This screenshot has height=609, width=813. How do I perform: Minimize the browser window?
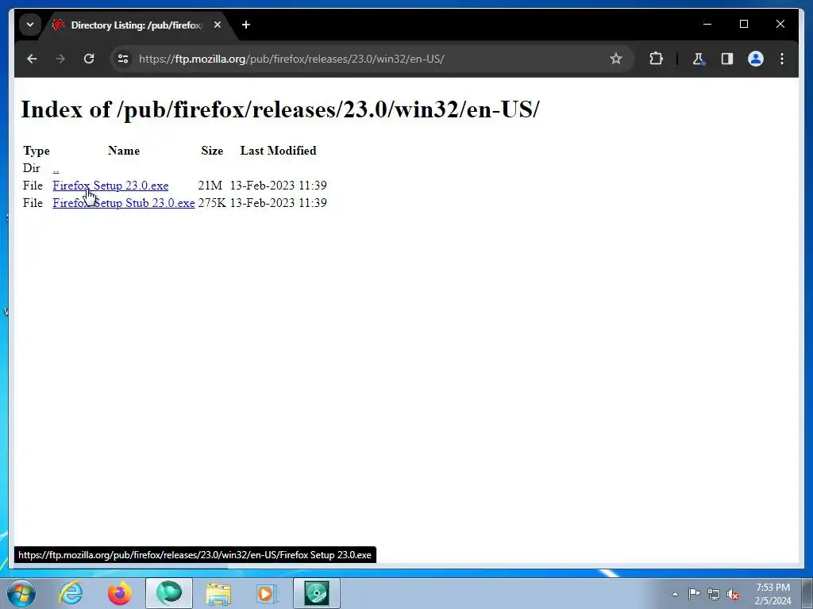707,24
